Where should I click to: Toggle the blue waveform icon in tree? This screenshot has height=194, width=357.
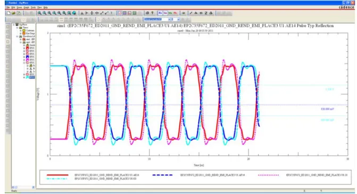coord(27,57)
